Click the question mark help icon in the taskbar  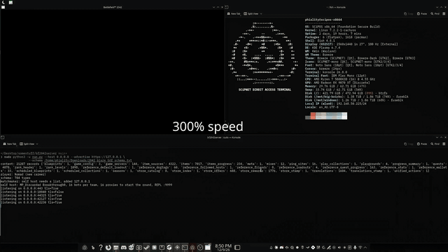click(101, 247)
